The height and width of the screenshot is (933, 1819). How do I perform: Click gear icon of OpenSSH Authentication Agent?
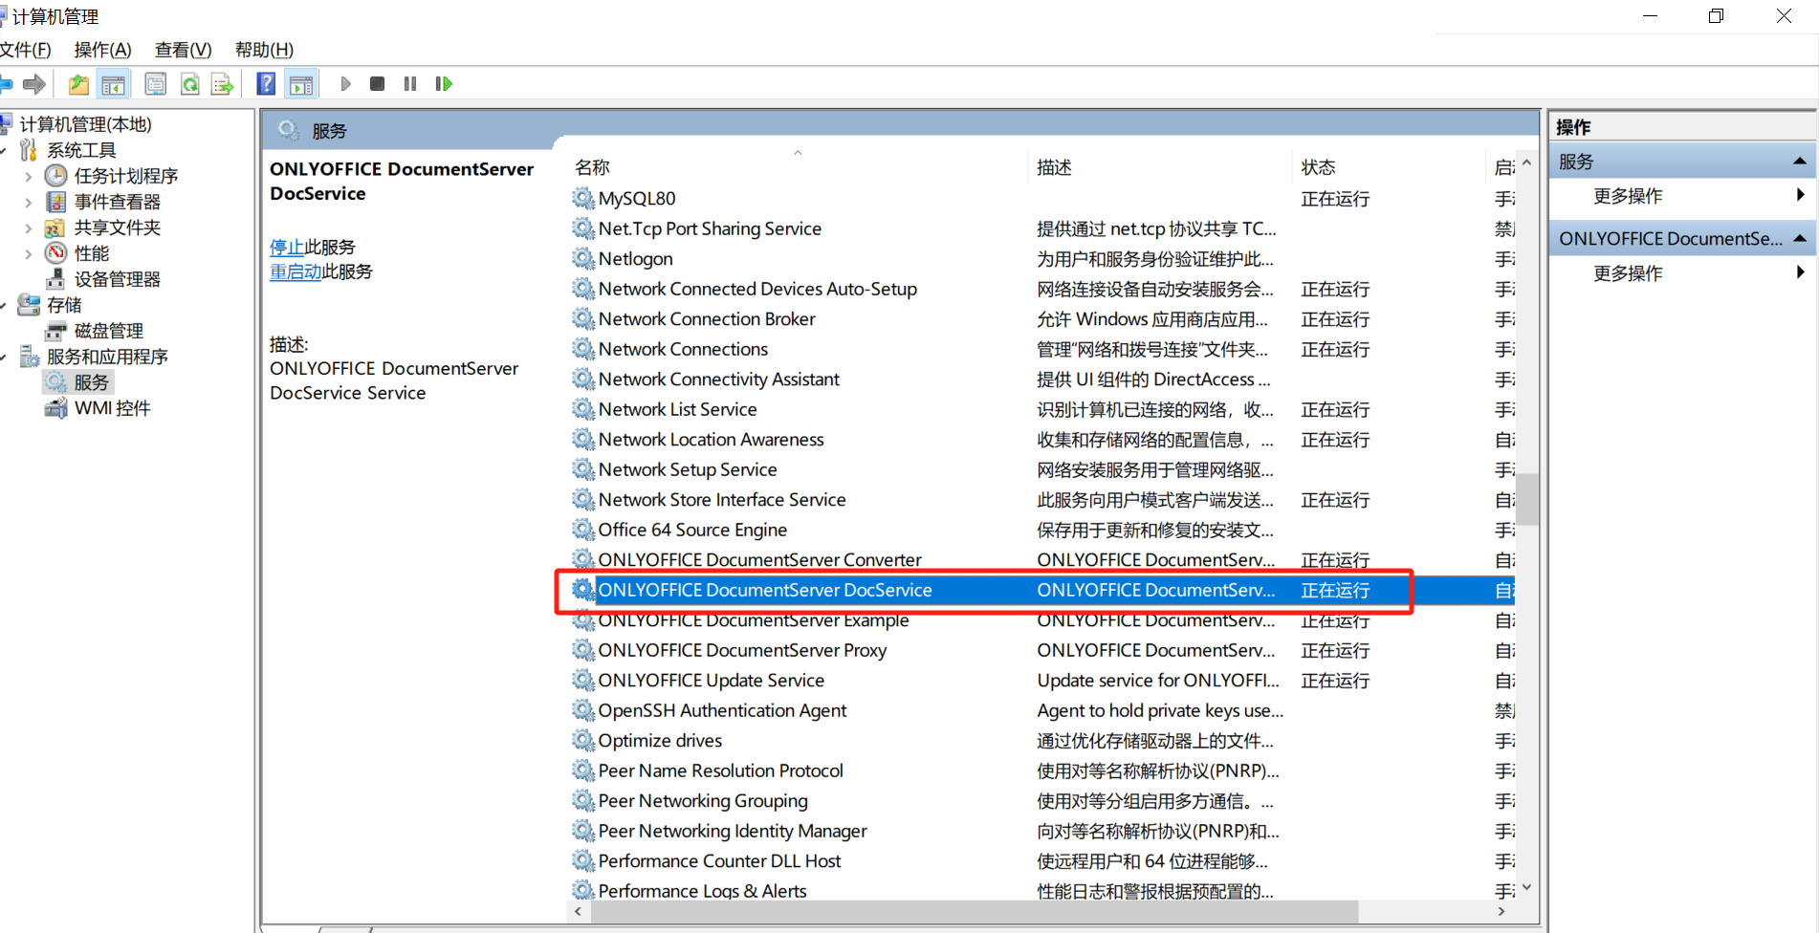583,710
